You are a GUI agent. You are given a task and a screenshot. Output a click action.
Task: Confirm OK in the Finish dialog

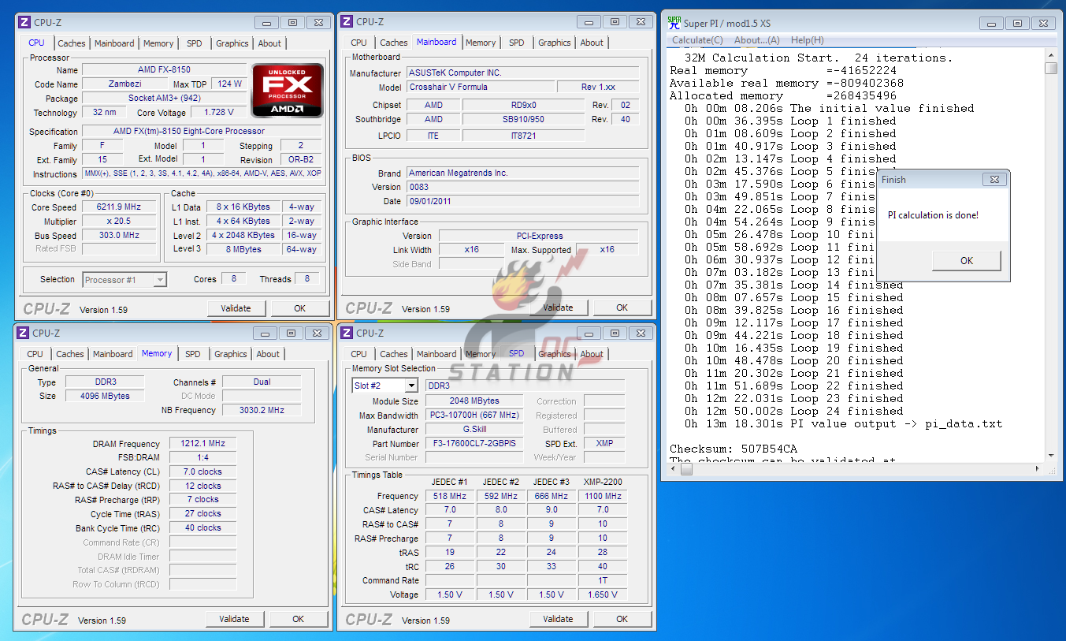pos(967,260)
